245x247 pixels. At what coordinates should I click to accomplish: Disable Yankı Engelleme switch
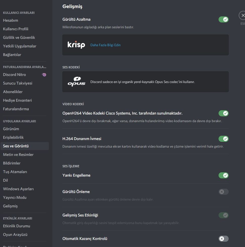pyautogui.click(x=223, y=175)
